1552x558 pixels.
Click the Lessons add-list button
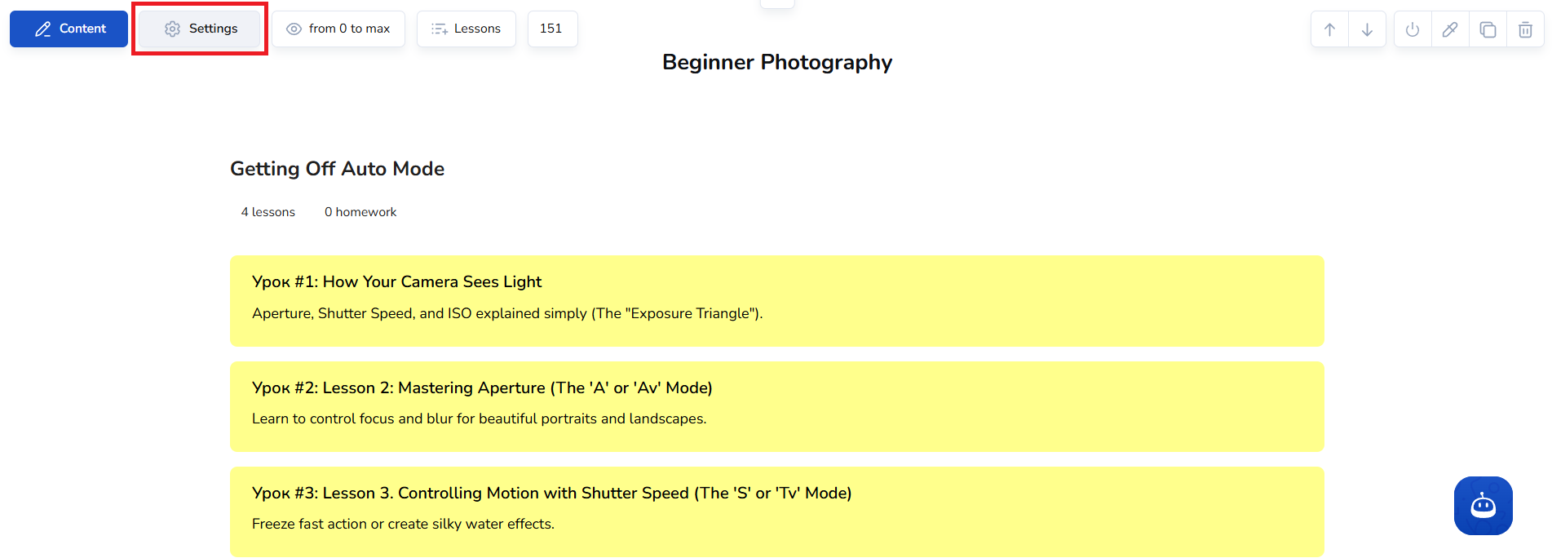[466, 29]
